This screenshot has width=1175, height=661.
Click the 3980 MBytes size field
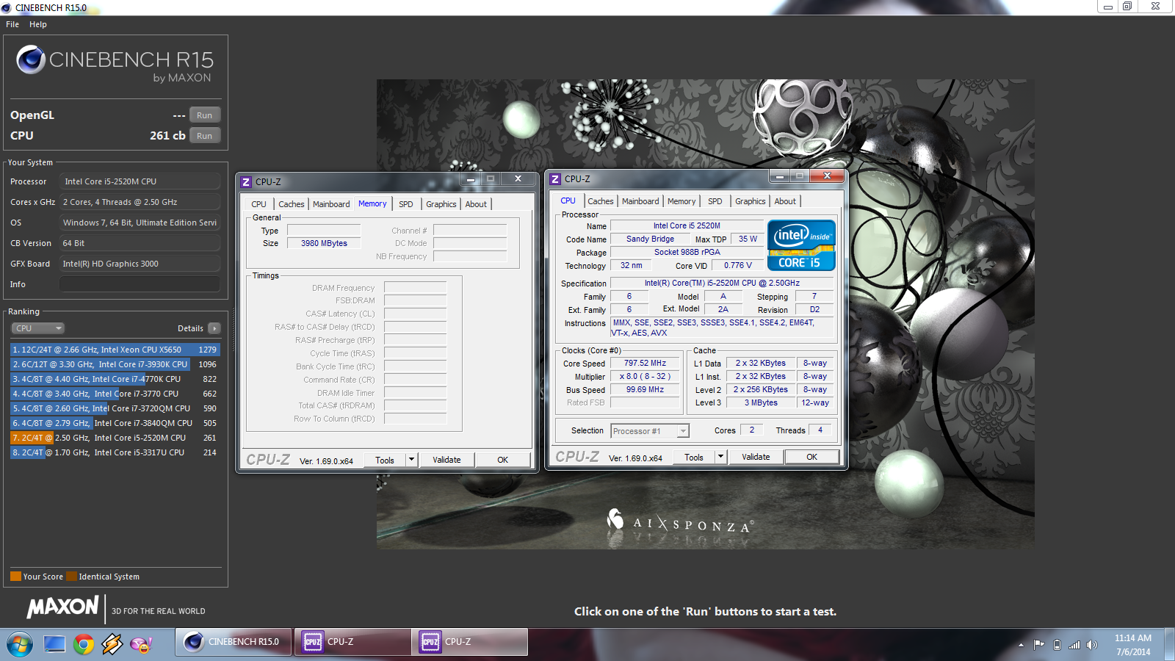pos(324,243)
